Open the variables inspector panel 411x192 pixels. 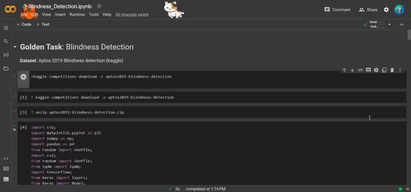6,55
